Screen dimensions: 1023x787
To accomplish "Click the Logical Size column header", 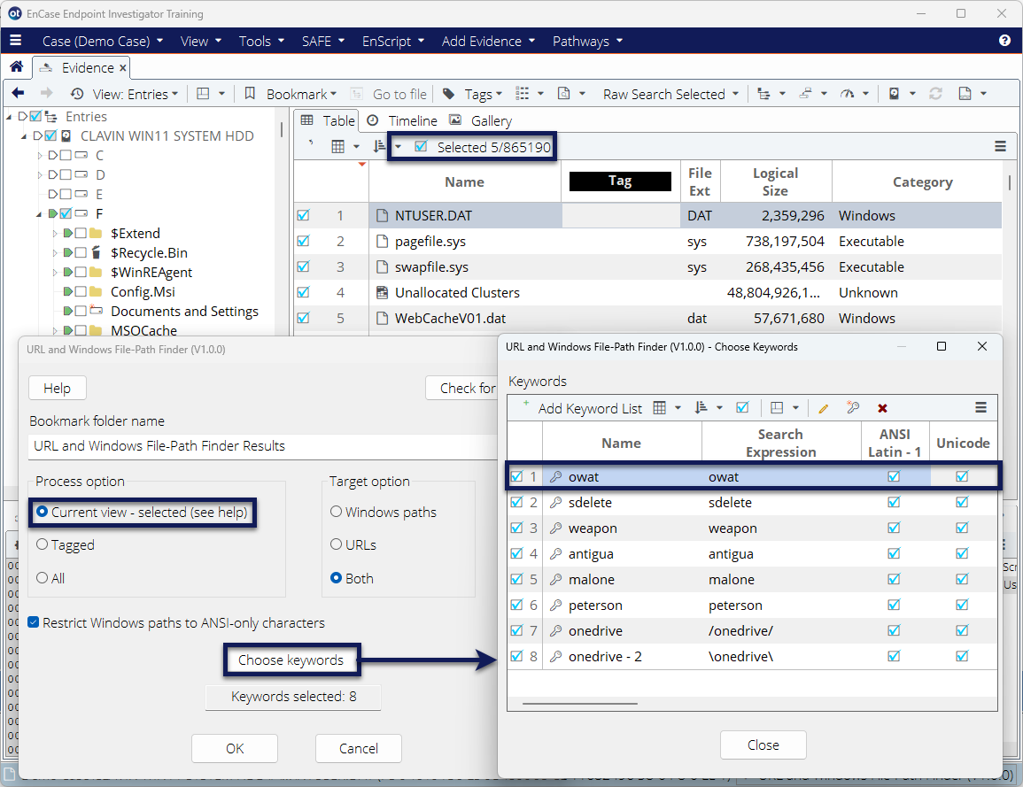I will [x=775, y=181].
